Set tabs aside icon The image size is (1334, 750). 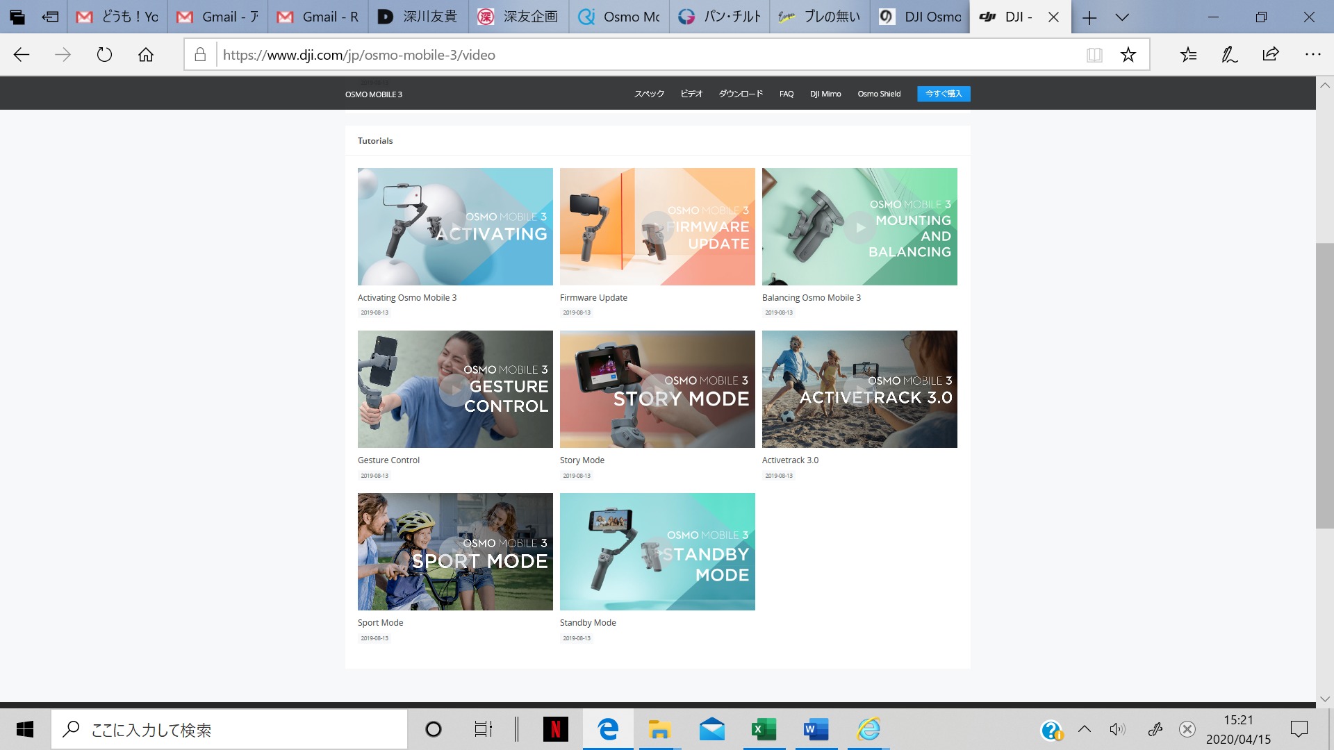[50, 17]
